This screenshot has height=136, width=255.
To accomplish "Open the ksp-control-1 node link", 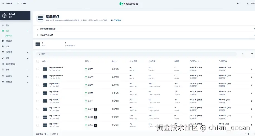I will (54, 124).
